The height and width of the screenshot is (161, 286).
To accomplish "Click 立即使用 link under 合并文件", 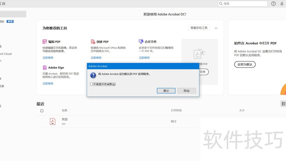I will point(144,58).
